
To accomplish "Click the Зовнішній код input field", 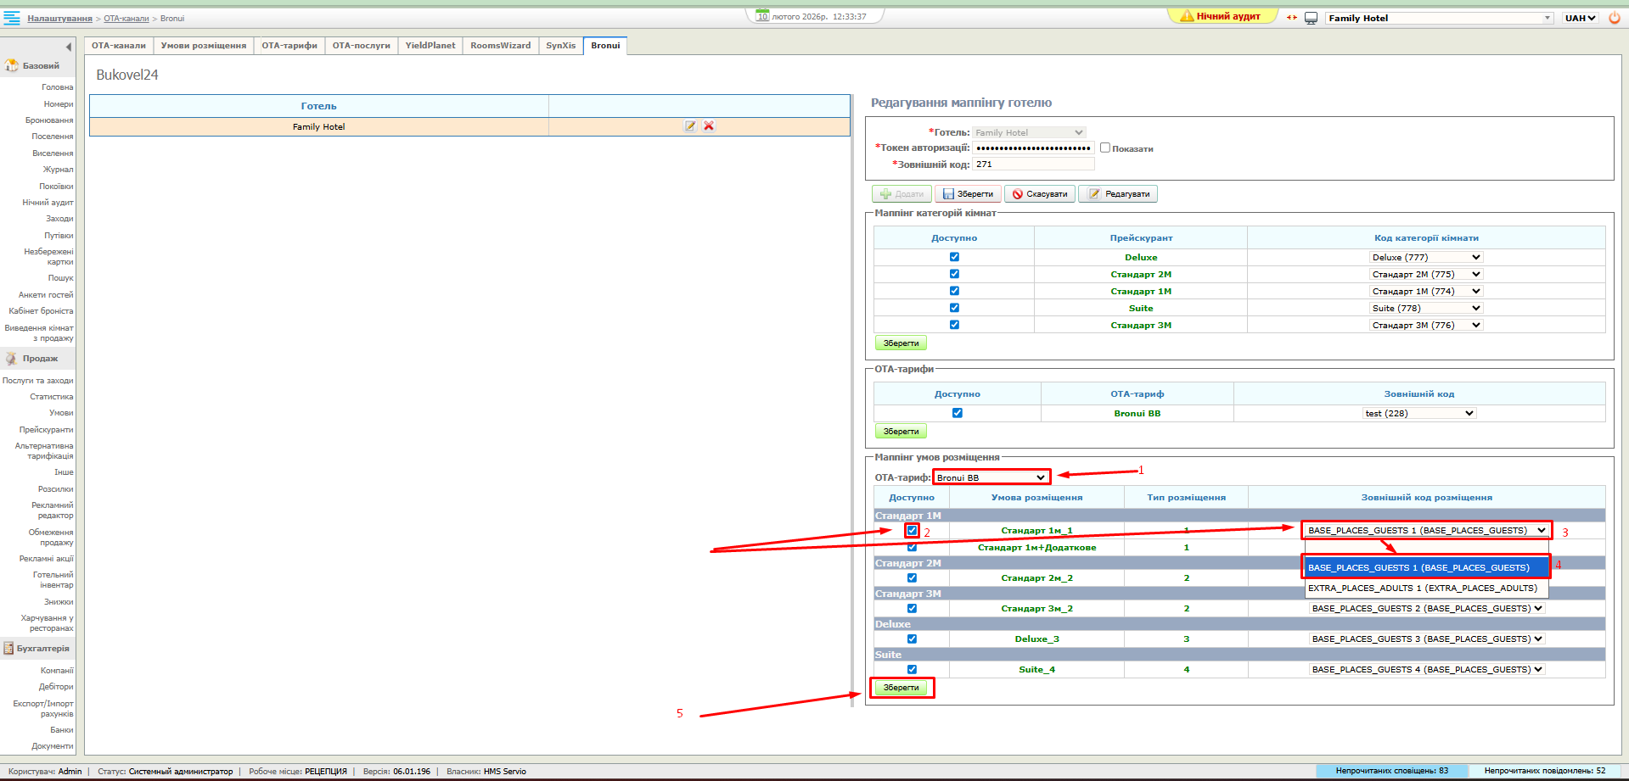I will pos(1033,165).
